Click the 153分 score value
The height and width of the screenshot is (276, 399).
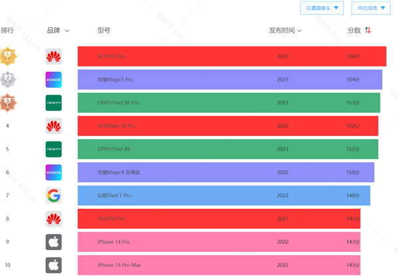point(352,103)
